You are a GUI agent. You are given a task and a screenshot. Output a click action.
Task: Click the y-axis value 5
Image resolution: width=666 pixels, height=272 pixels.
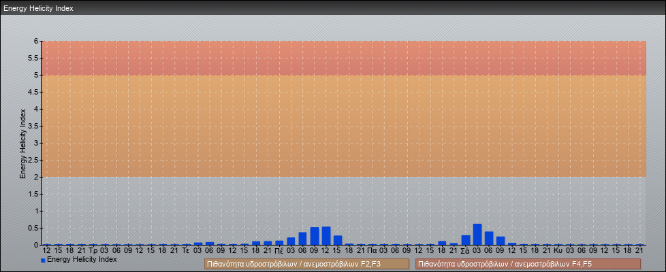click(x=36, y=75)
